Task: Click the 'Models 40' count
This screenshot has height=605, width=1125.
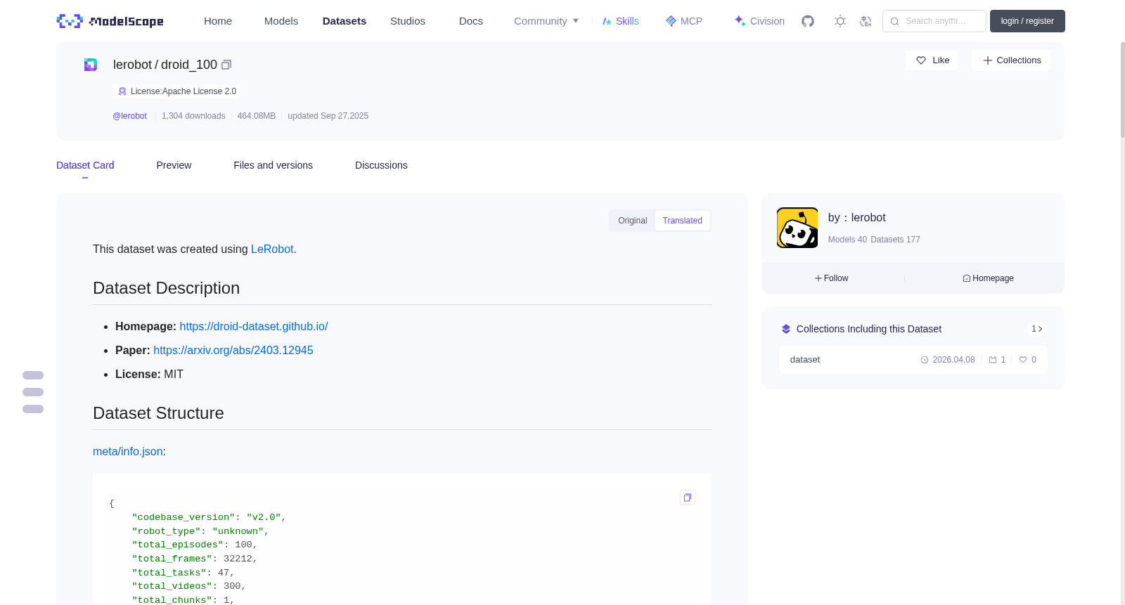Action: [x=847, y=240]
